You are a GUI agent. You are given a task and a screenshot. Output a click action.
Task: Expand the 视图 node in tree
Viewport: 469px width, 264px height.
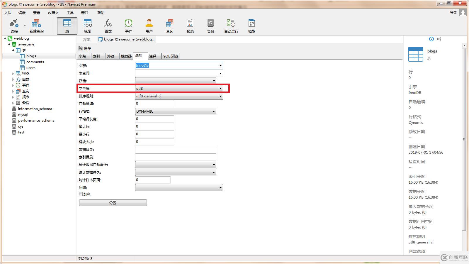[x=13, y=74]
